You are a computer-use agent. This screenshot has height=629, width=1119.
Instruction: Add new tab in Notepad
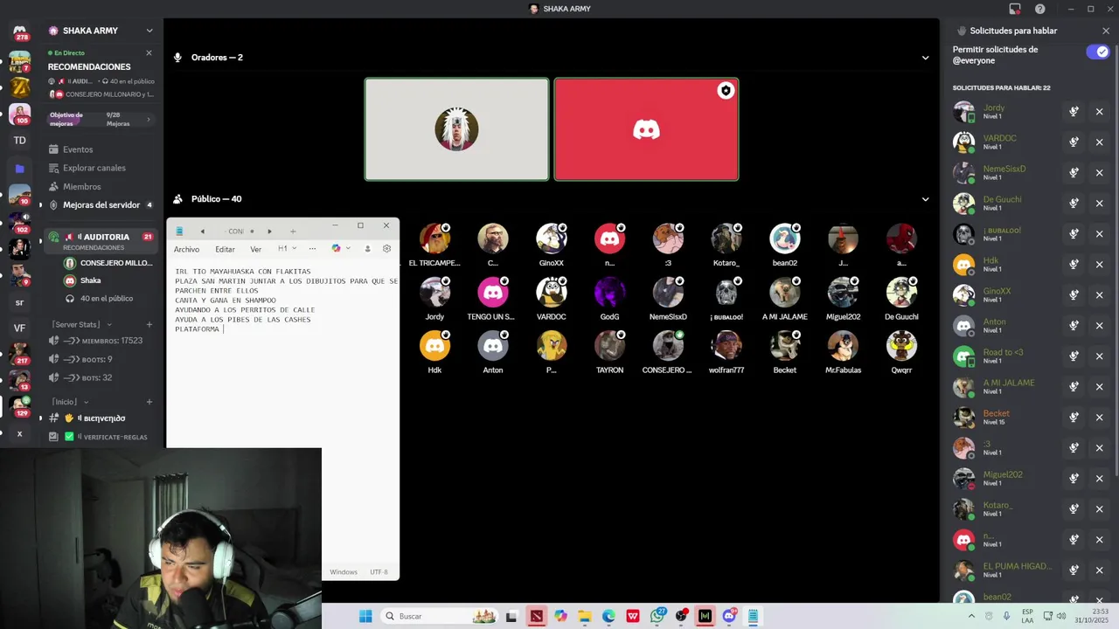pos(293,232)
